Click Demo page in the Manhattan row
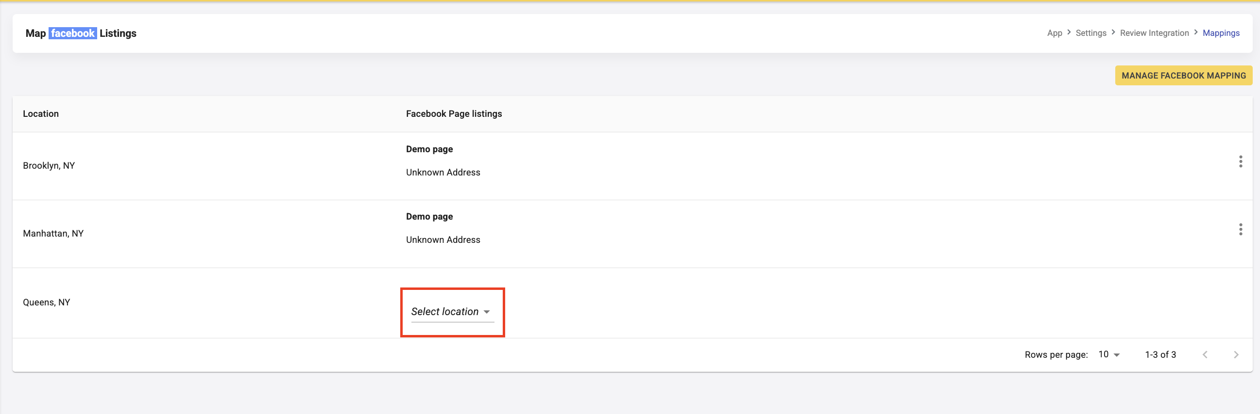 coord(429,217)
